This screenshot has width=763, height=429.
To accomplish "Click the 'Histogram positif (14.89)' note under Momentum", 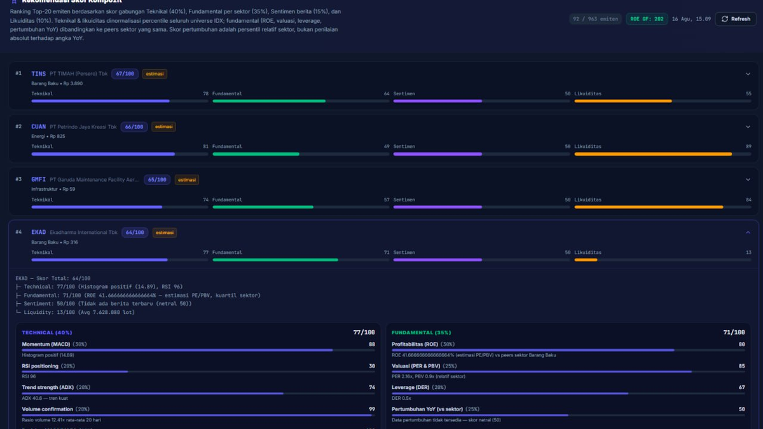I will pyautogui.click(x=48, y=355).
